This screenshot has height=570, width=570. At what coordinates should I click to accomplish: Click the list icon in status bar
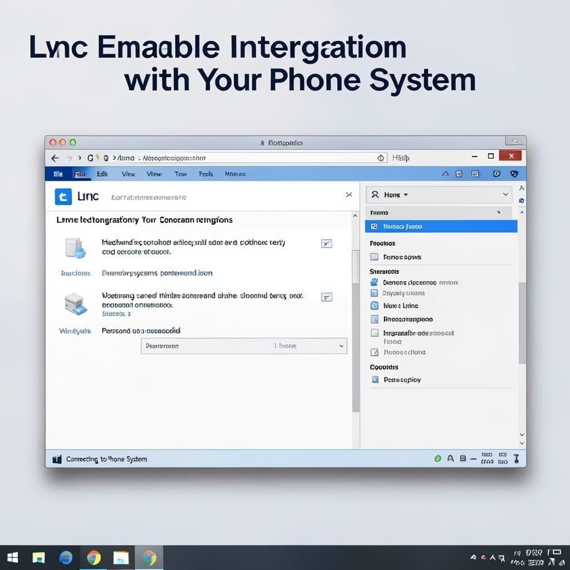pos(463,459)
